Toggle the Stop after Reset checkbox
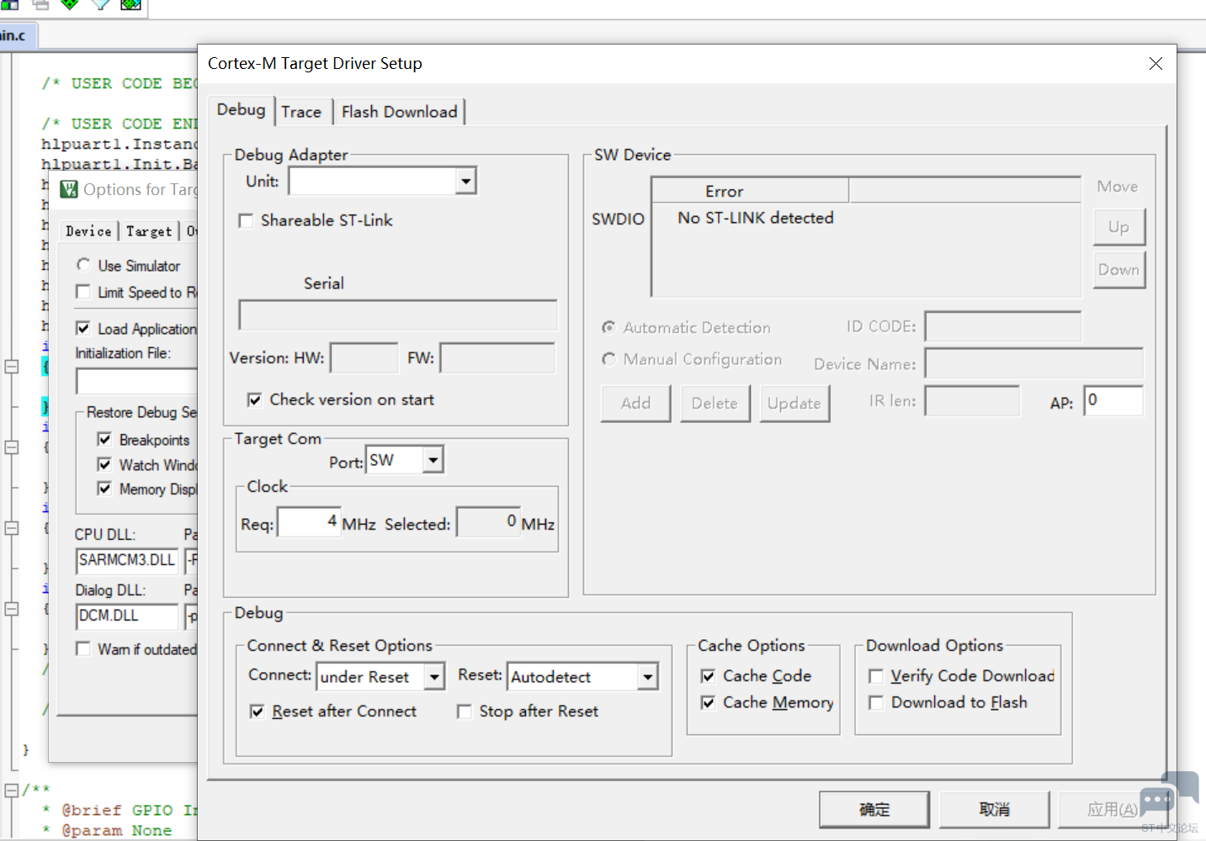This screenshot has height=841, width=1206. pyautogui.click(x=465, y=712)
